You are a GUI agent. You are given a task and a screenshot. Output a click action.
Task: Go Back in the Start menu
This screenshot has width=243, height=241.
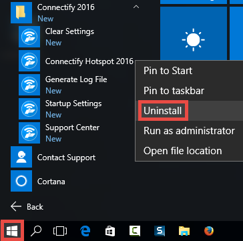(27, 207)
